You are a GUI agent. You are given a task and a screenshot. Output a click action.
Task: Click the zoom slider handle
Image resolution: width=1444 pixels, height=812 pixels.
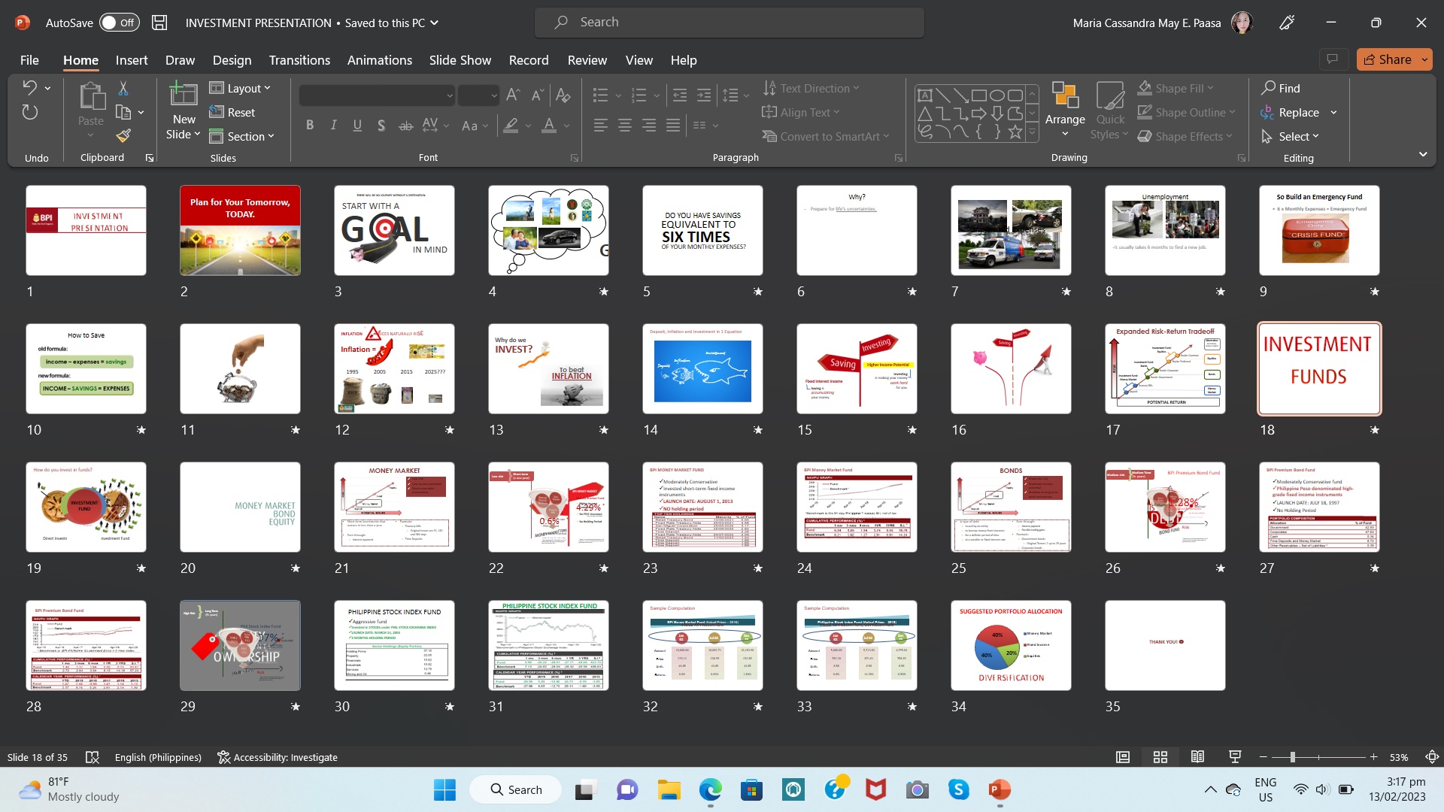click(x=1293, y=757)
